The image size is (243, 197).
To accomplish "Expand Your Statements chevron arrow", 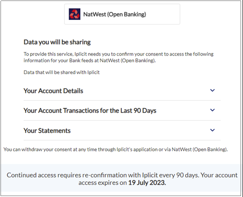I will point(212,130).
